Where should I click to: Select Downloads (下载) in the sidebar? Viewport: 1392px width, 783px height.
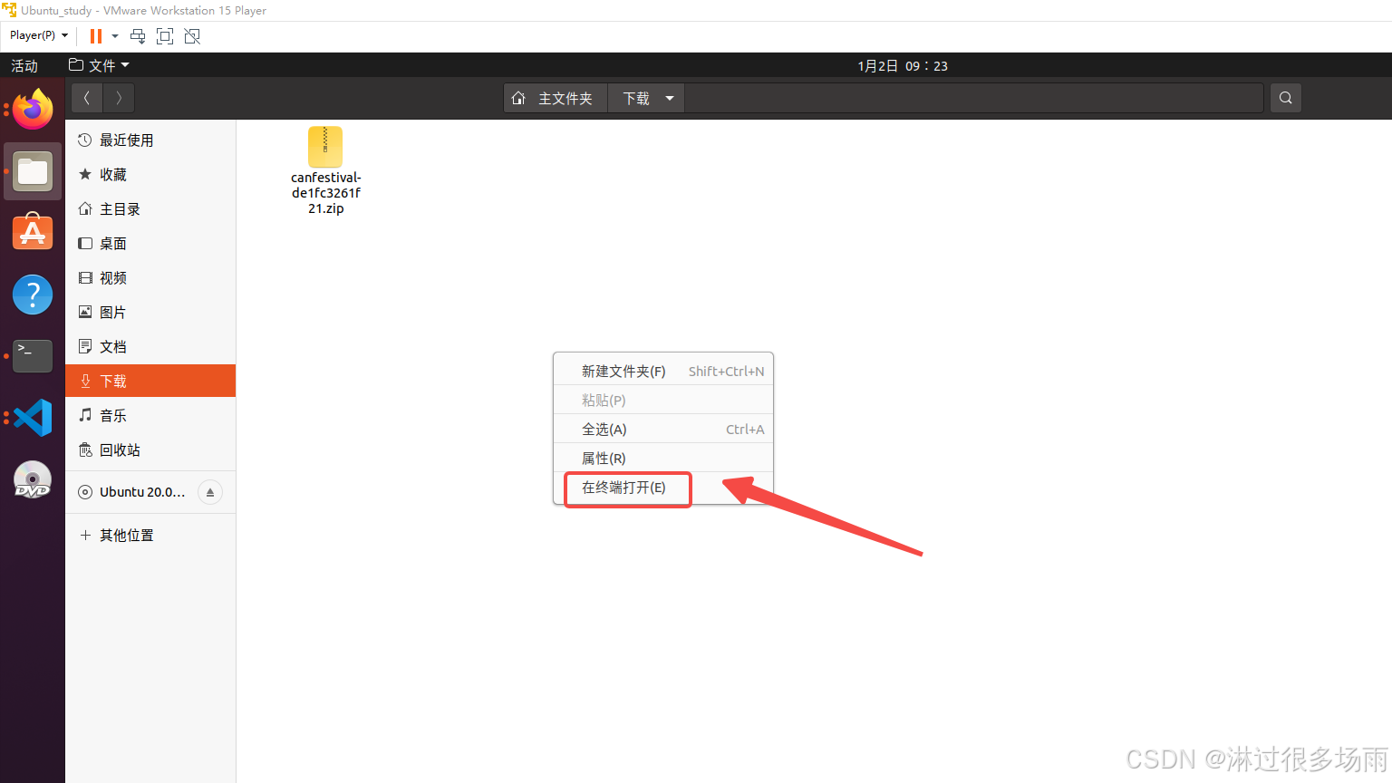click(150, 381)
